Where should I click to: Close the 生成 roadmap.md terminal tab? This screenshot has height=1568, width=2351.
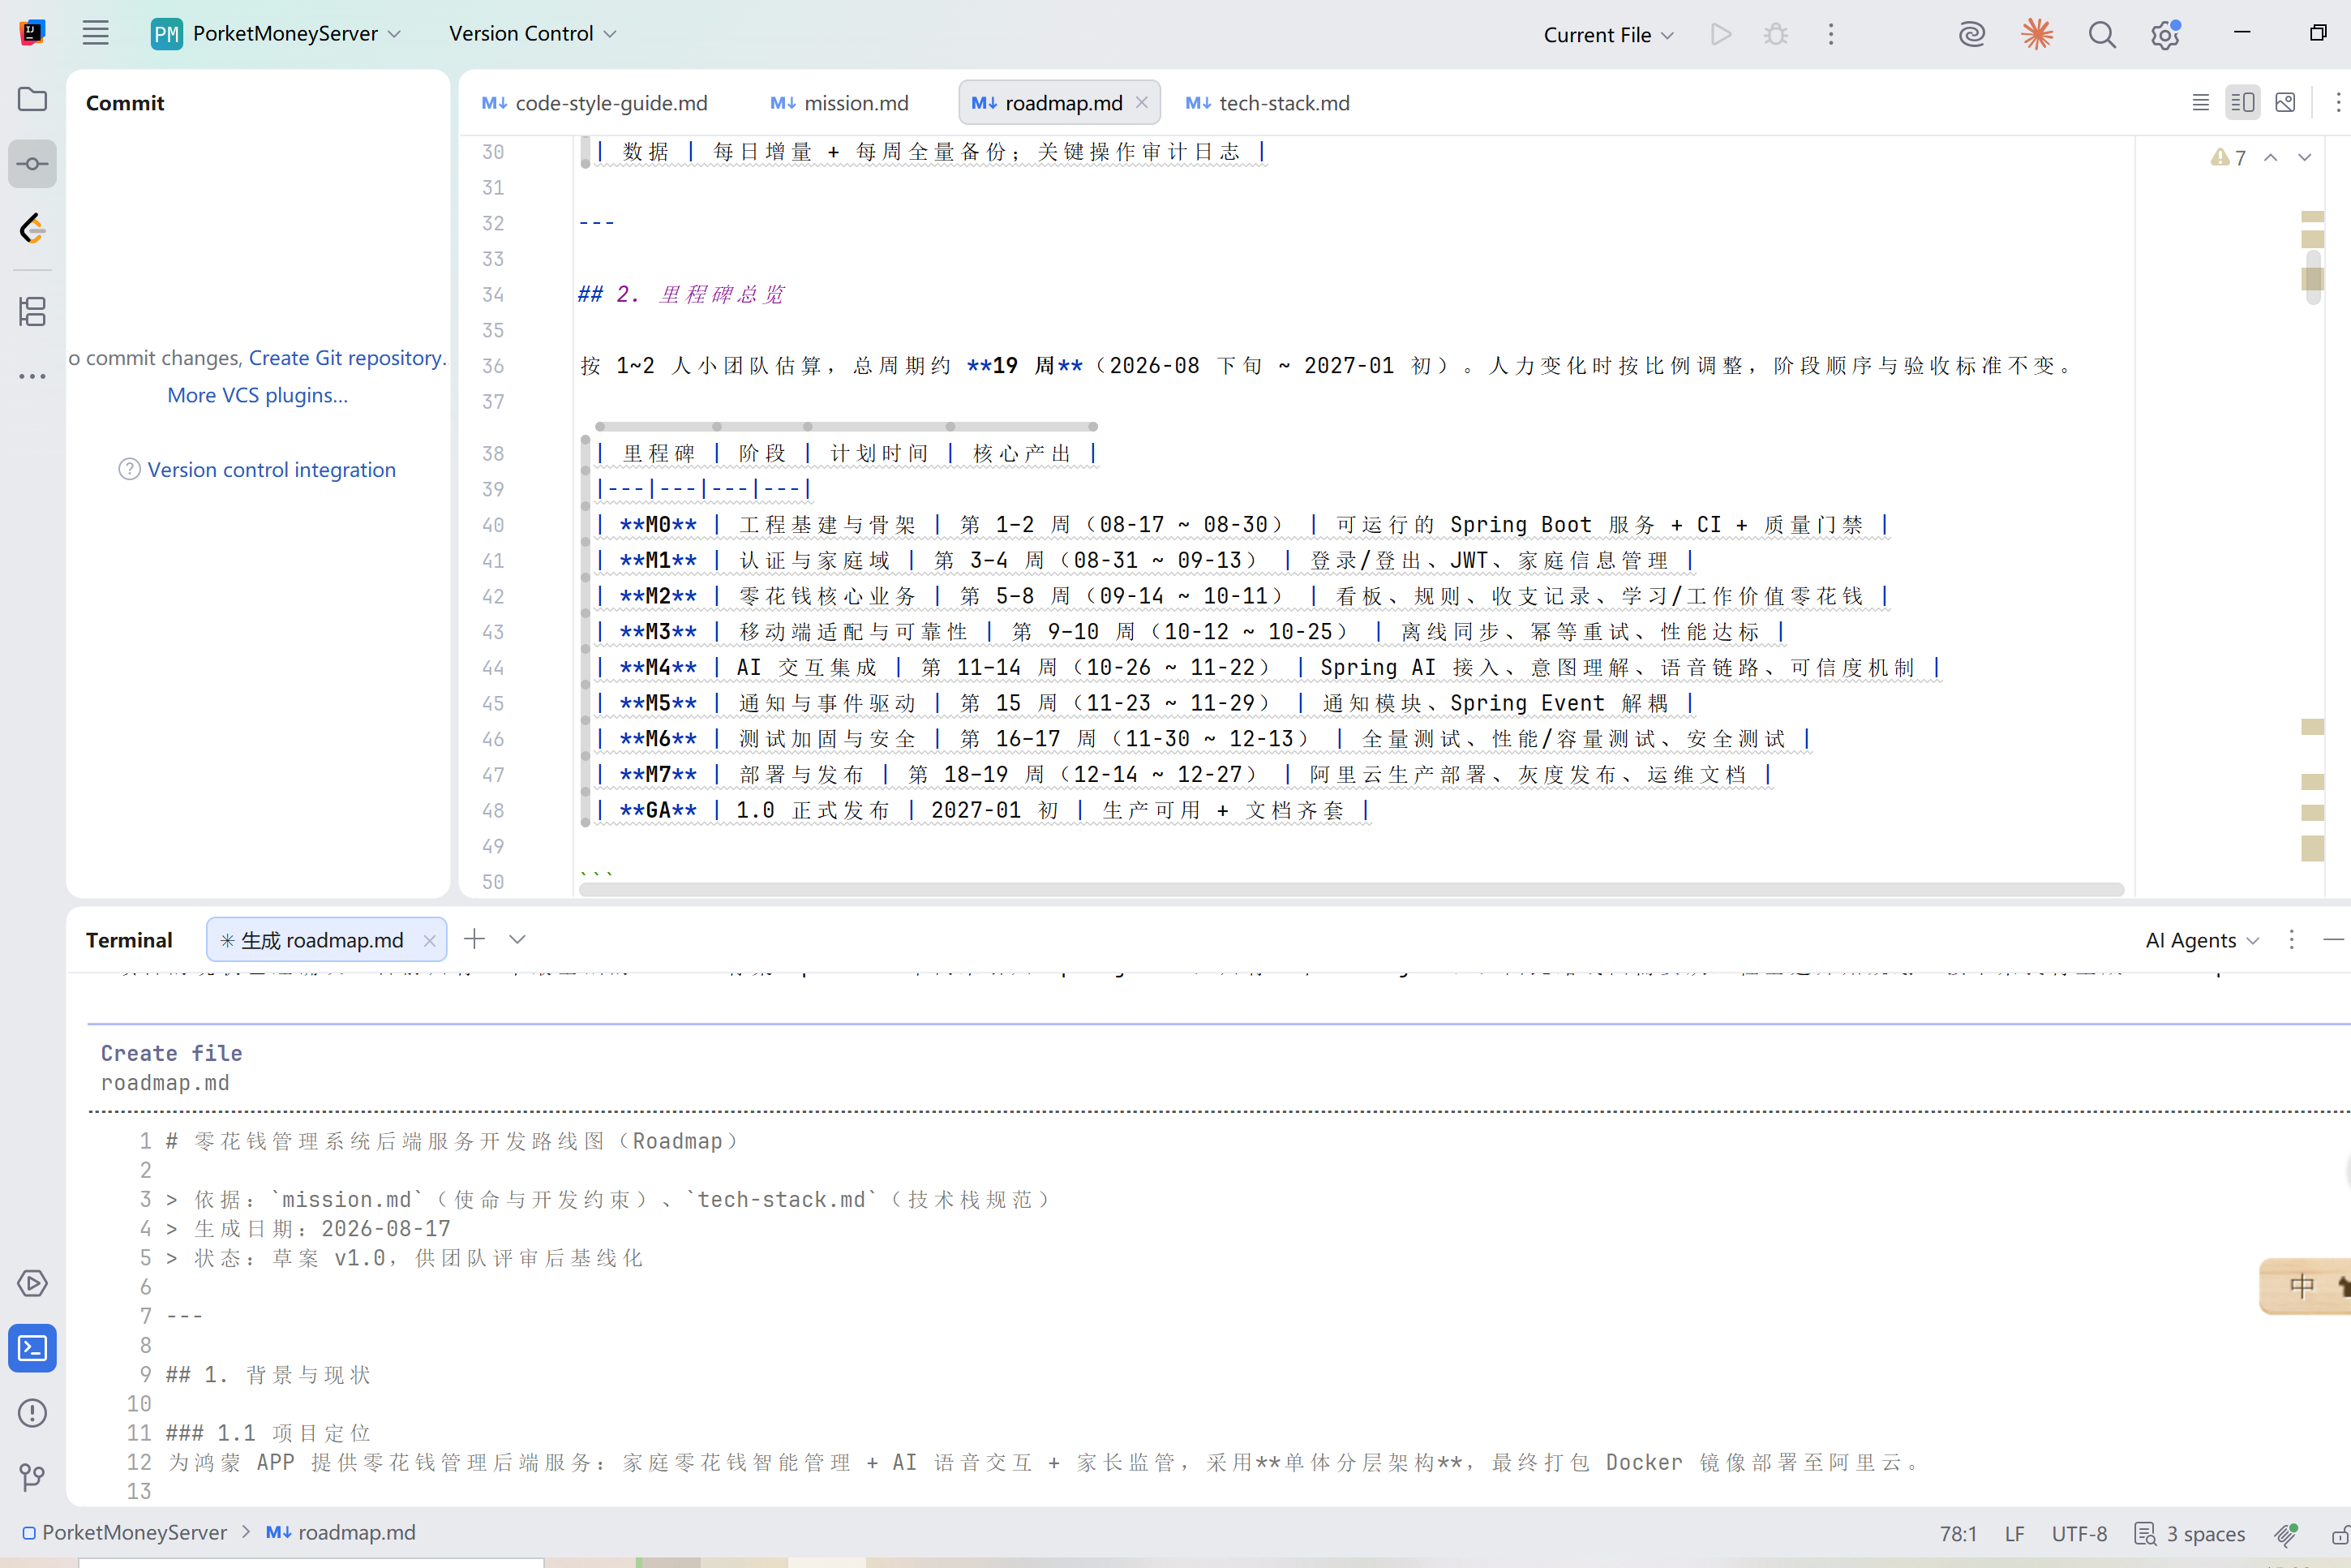click(430, 940)
